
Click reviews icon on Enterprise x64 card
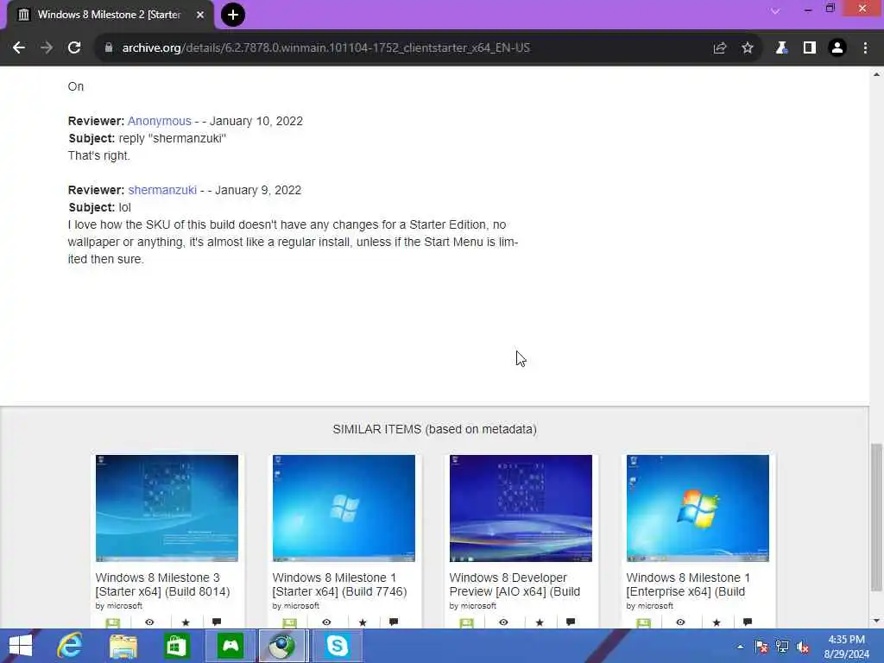pos(748,622)
